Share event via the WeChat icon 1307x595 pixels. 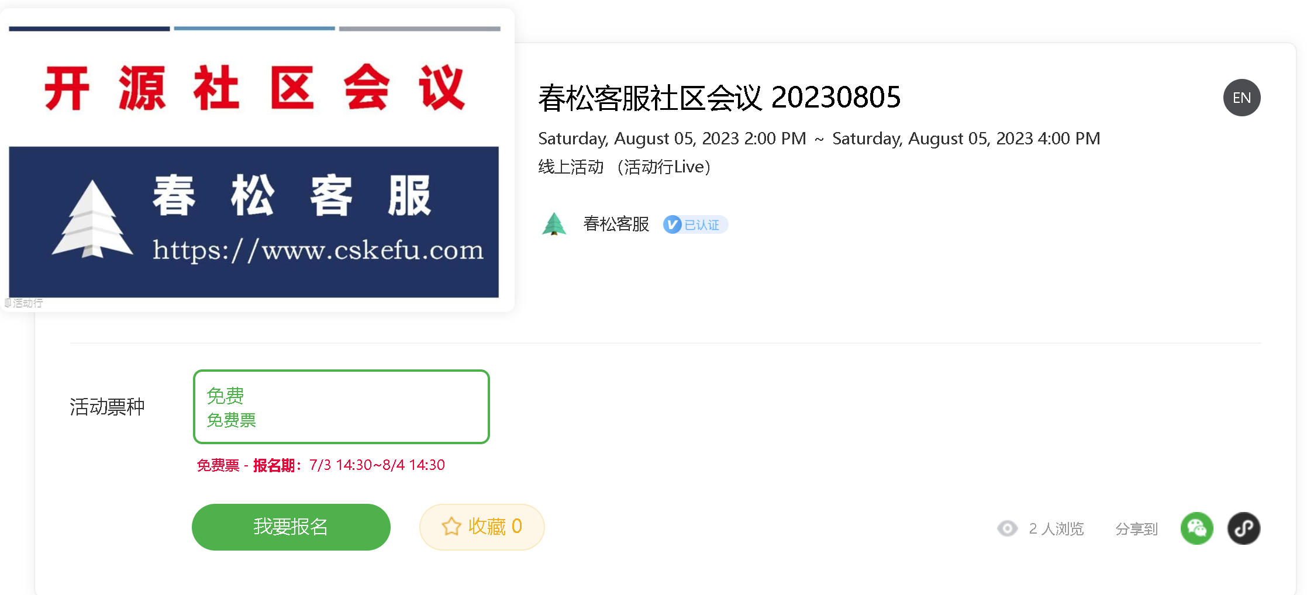pos(1197,528)
